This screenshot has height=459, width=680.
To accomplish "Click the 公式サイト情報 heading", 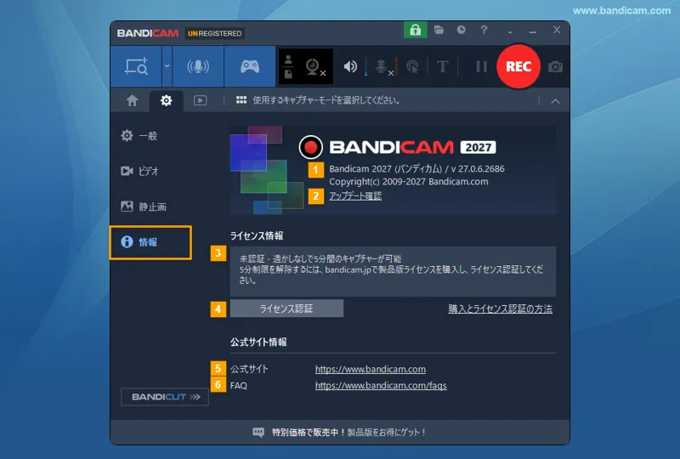I will pyautogui.click(x=258, y=342).
